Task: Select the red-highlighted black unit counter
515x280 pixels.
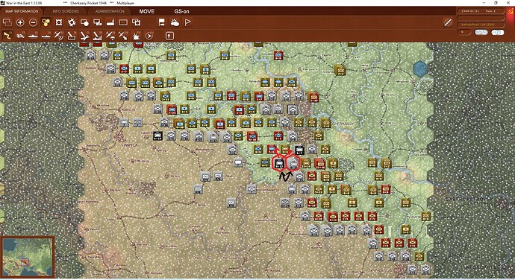Action: click(279, 163)
